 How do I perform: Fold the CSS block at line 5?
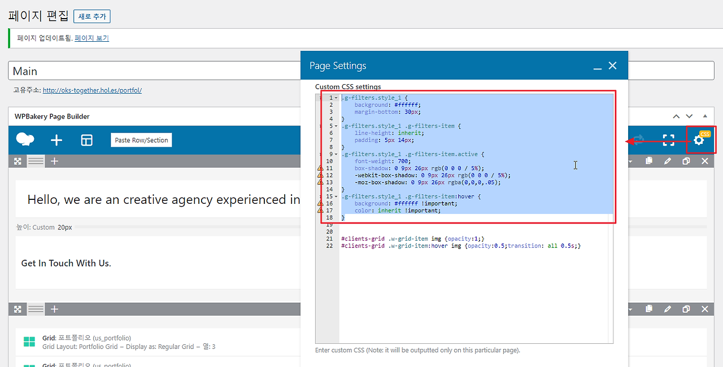336,126
